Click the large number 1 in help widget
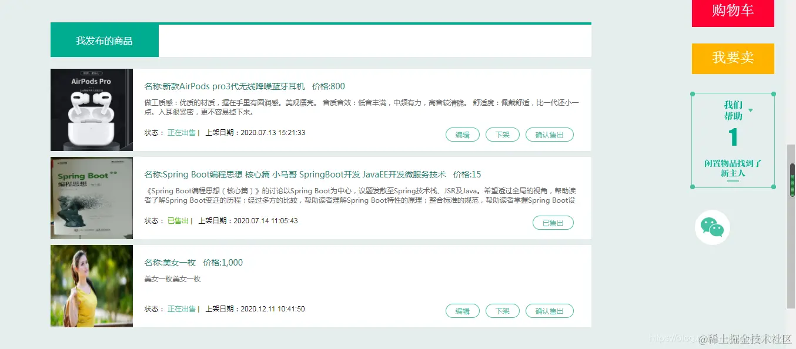The height and width of the screenshot is (349, 796). click(733, 137)
